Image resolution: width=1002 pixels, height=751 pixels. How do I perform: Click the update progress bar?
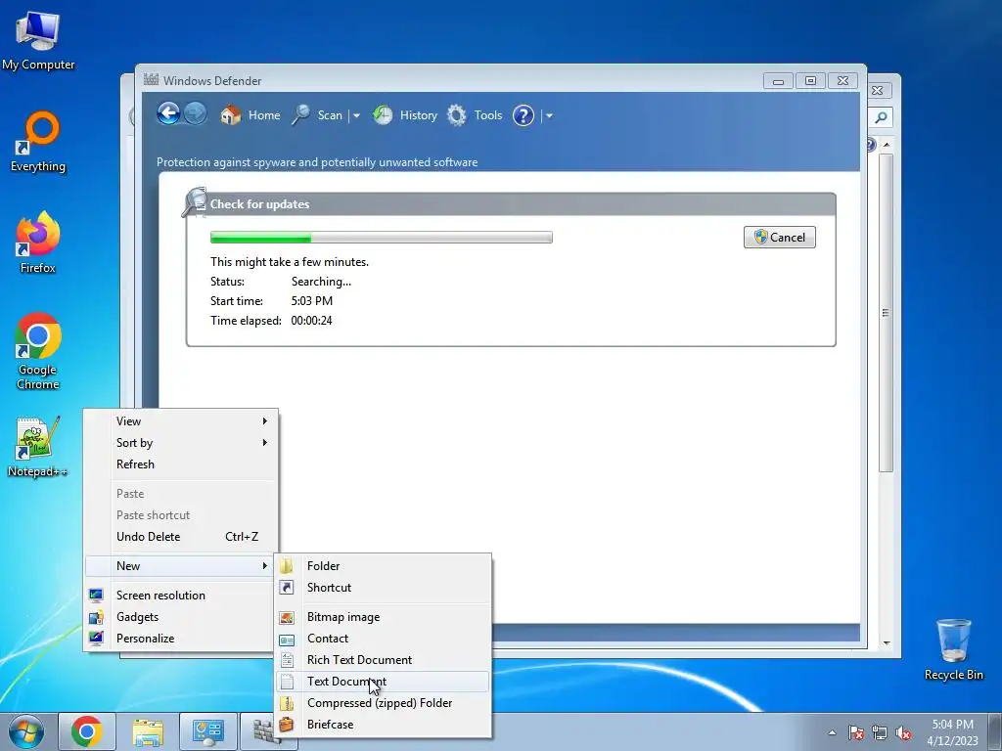click(382, 238)
